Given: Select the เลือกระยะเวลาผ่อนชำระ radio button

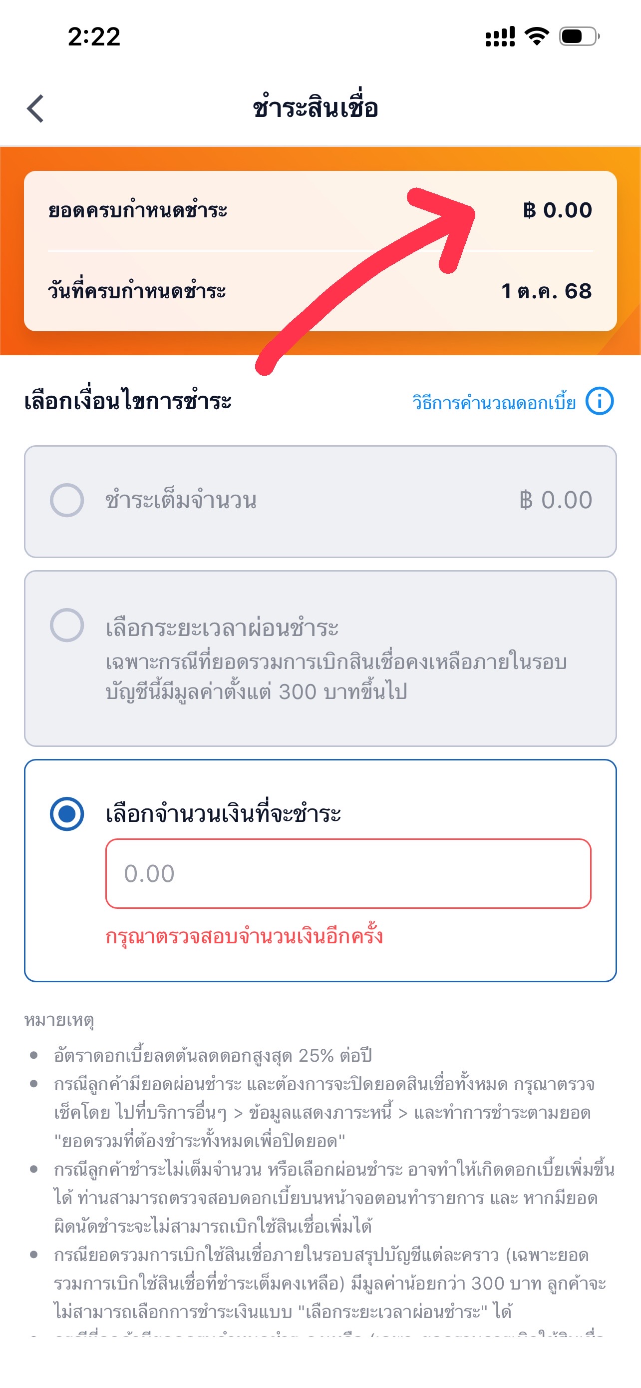Looking at the screenshot, I should click(x=67, y=625).
